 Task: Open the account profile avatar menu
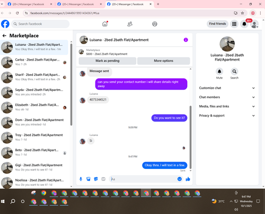tap(254, 24)
